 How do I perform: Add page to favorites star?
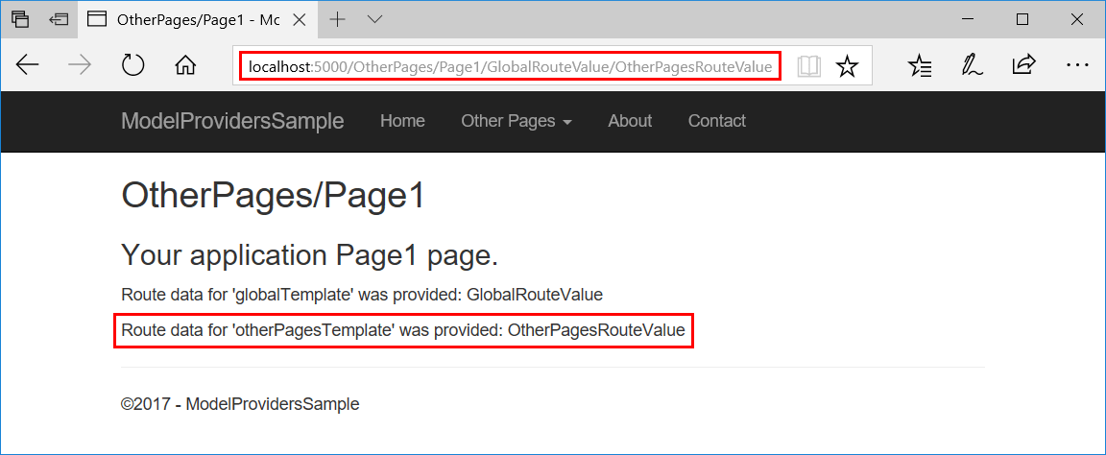847,67
